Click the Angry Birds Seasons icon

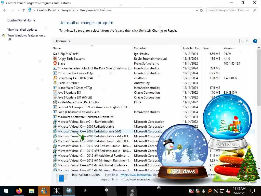click(55, 58)
